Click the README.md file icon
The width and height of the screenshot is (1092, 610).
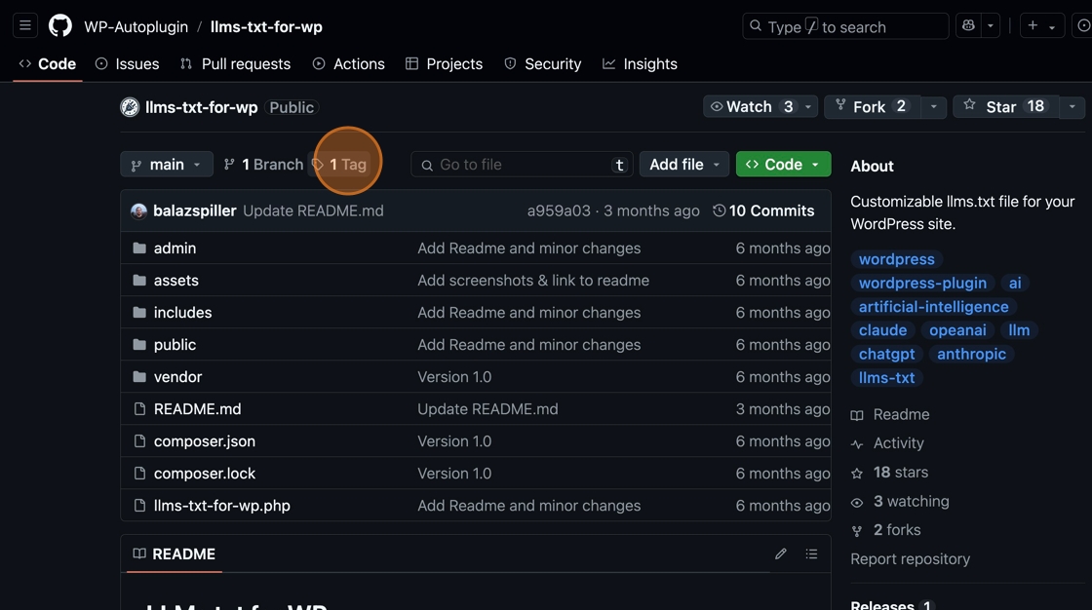point(139,408)
